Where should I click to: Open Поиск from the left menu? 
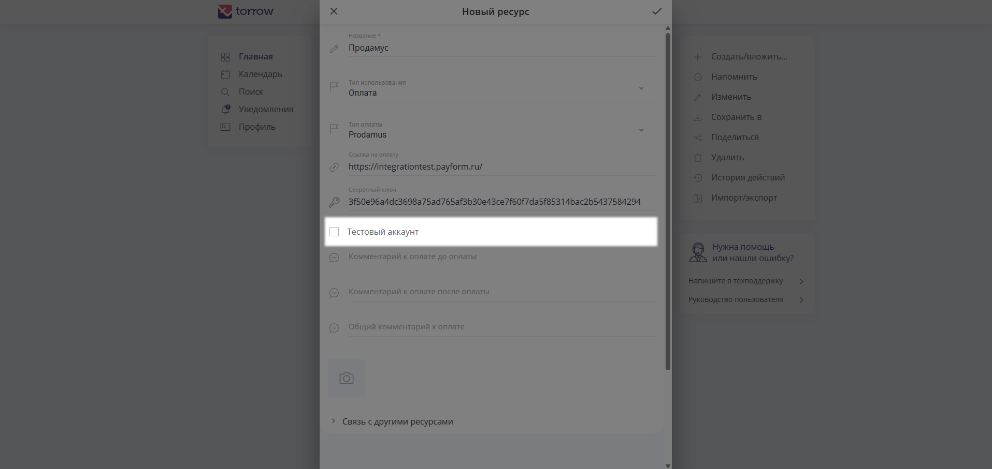[251, 92]
